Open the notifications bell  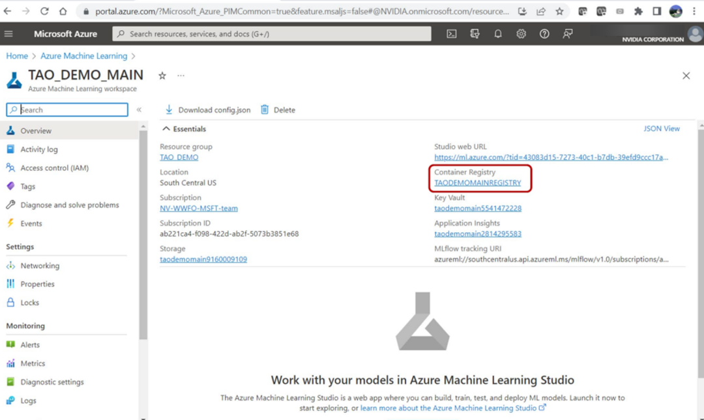498,34
